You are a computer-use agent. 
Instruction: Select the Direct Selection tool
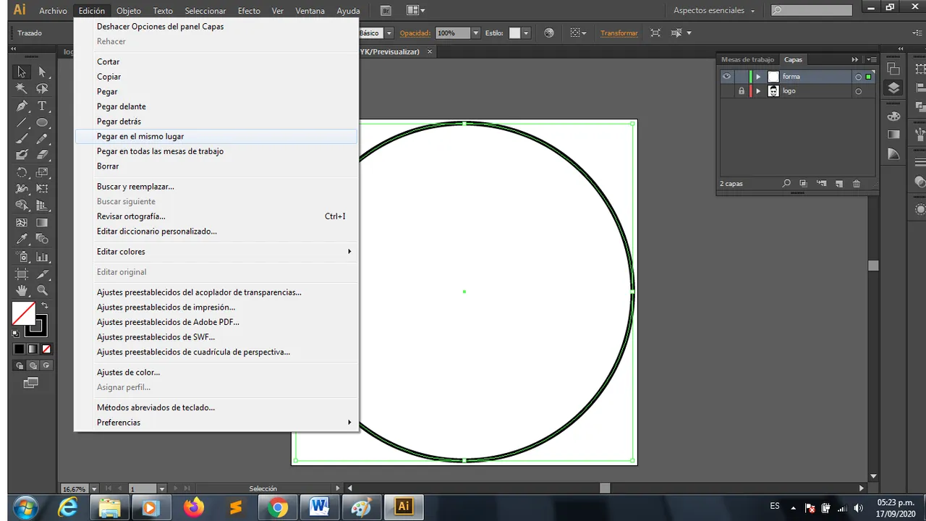(x=42, y=72)
